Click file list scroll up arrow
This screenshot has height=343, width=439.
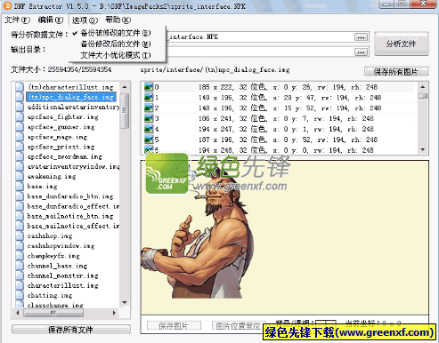(125, 87)
